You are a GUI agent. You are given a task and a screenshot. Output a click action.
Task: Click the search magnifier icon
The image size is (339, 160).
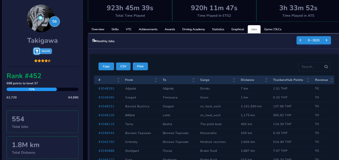(x=326, y=67)
